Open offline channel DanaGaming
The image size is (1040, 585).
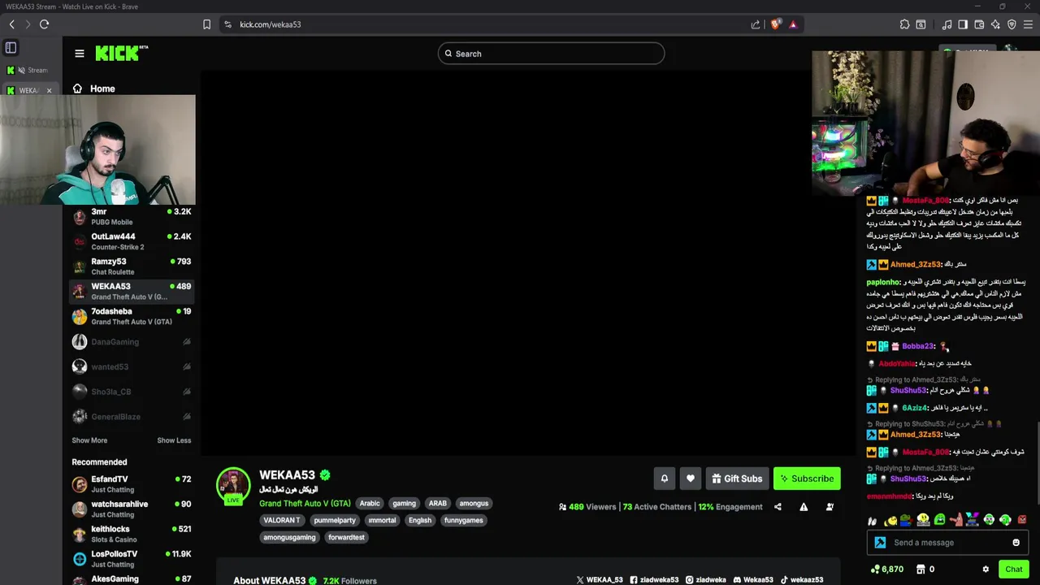coord(132,342)
